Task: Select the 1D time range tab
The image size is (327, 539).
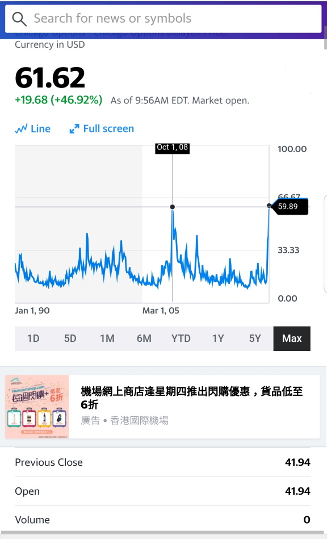Action: (33, 339)
